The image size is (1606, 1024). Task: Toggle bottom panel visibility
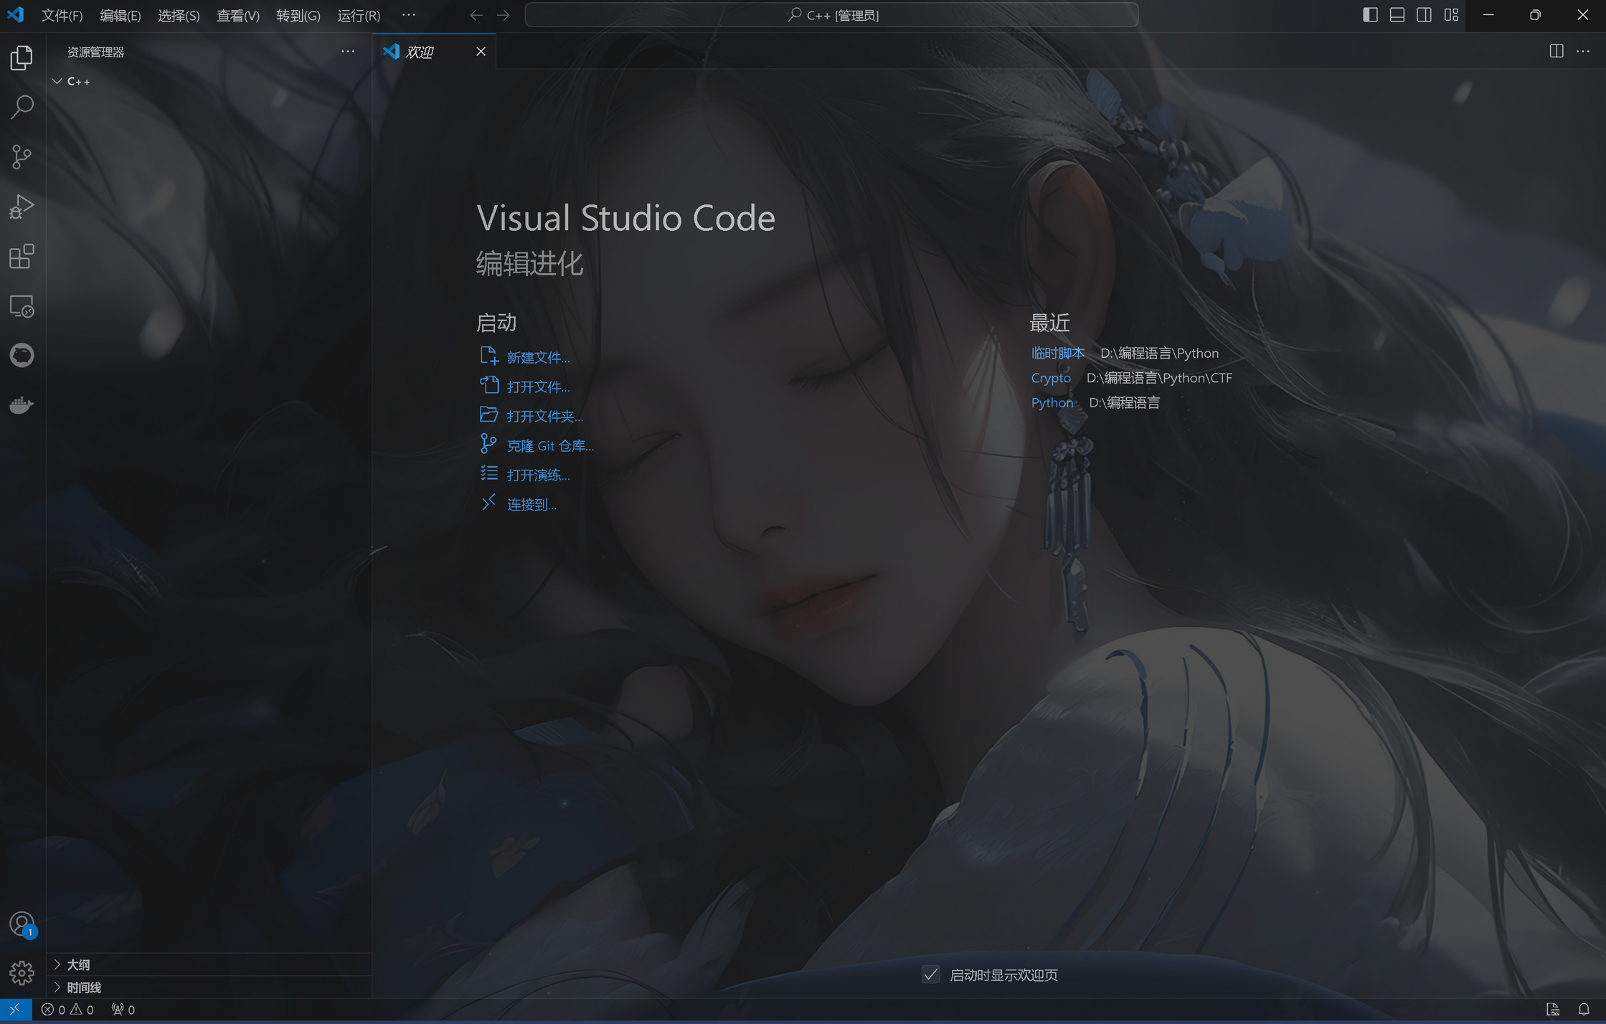(x=1397, y=15)
